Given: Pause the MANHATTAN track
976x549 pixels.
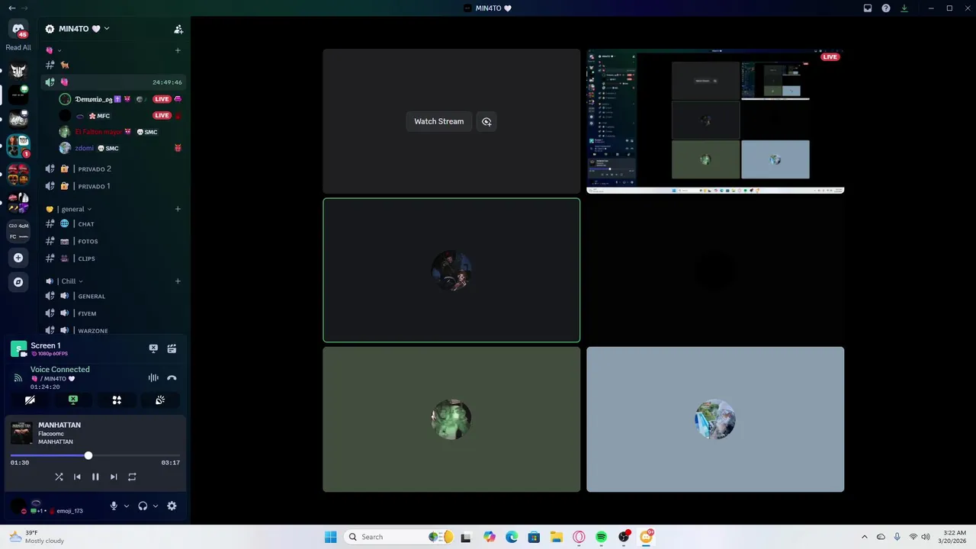Looking at the screenshot, I should 95,477.
